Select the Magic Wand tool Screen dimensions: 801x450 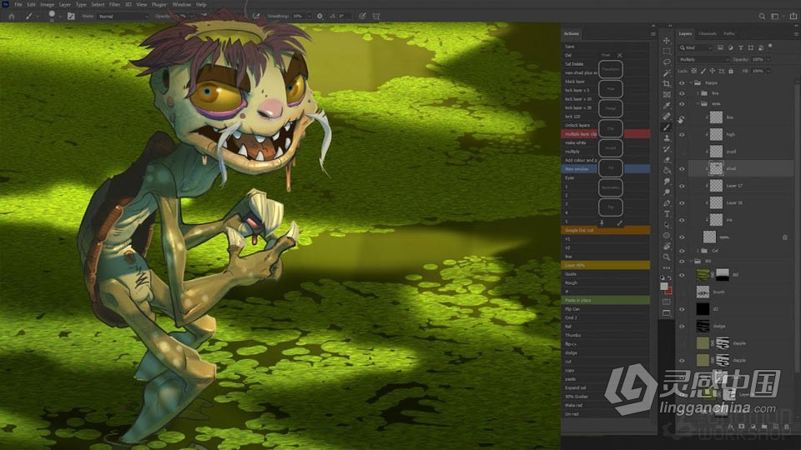click(667, 73)
